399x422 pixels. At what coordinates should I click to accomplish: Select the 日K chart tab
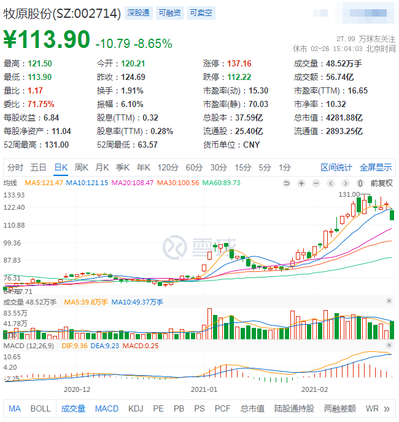coord(61,167)
